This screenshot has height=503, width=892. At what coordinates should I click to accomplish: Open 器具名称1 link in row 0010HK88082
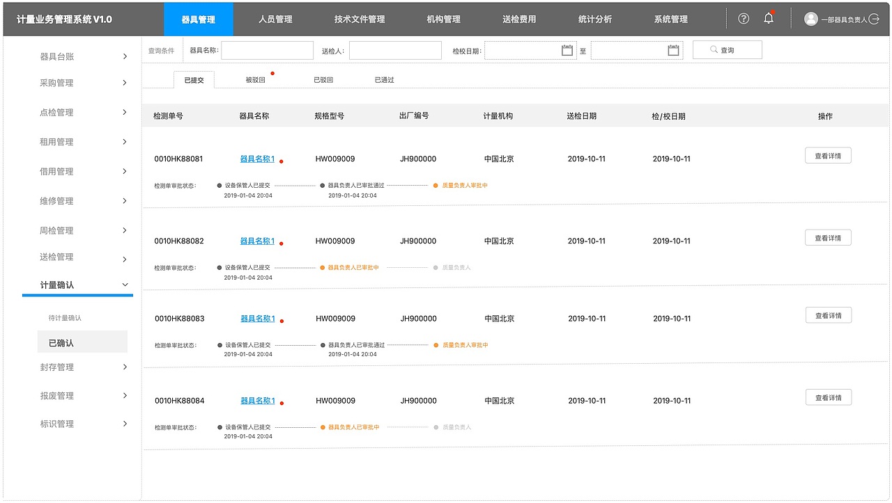tap(257, 241)
